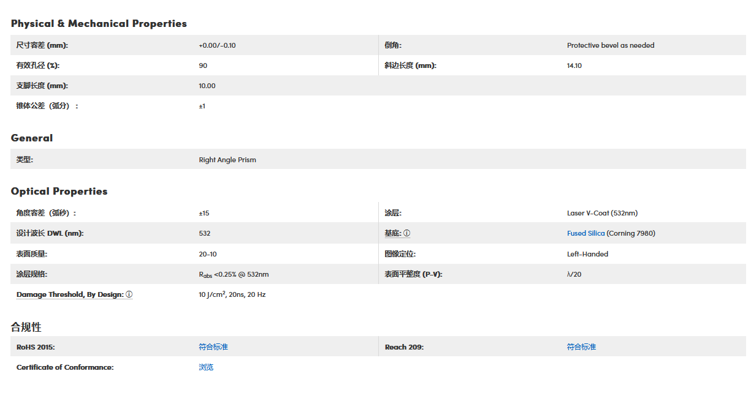Click the 基底 label text
Viewport: 751px width, 393px height.
tap(392, 233)
